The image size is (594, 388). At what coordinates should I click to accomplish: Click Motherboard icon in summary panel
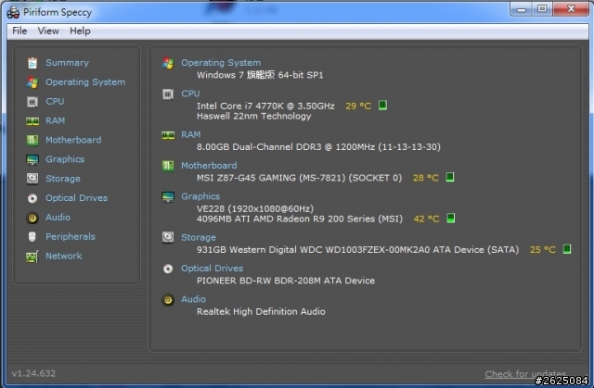168,166
